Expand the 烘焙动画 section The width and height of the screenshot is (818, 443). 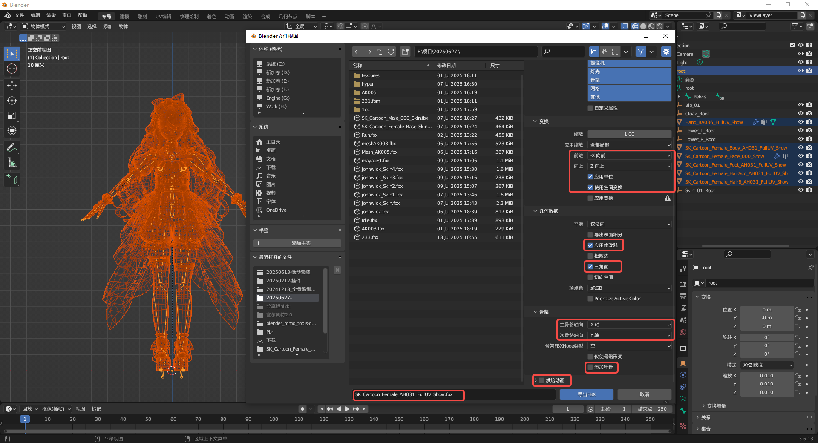(536, 380)
